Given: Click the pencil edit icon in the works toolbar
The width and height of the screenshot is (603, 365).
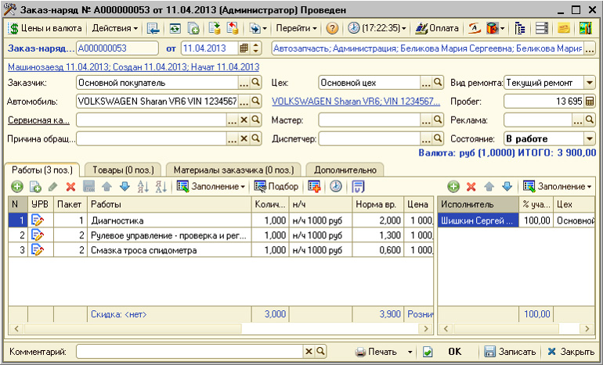Looking at the screenshot, I should click(52, 187).
